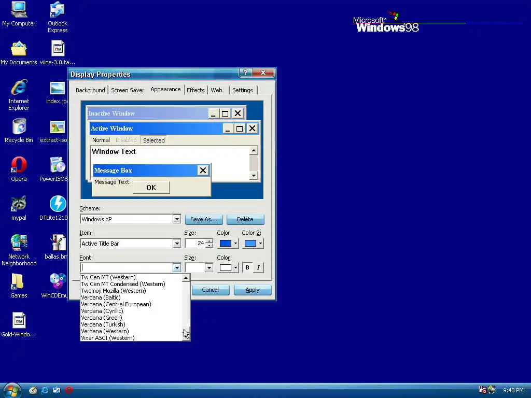Expand the Item combo box

pos(177,244)
